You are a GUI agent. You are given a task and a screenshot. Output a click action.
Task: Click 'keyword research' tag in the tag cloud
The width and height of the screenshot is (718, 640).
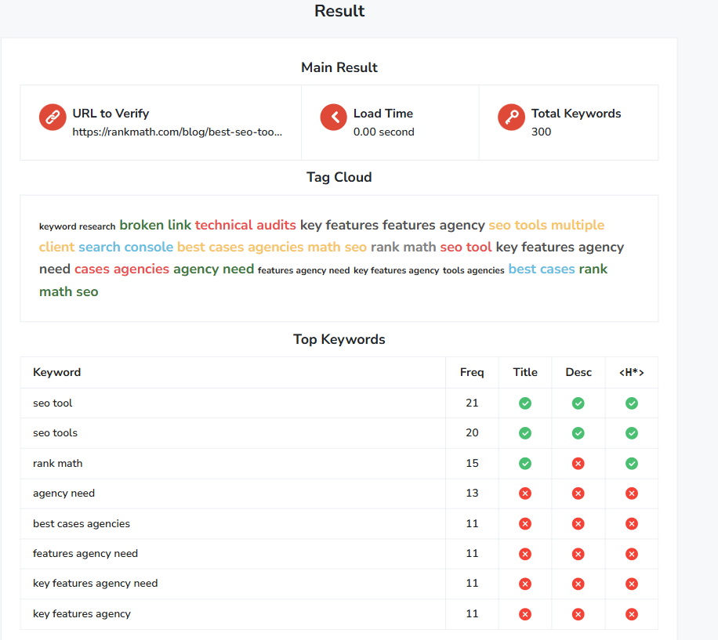(x=77, y=226)
